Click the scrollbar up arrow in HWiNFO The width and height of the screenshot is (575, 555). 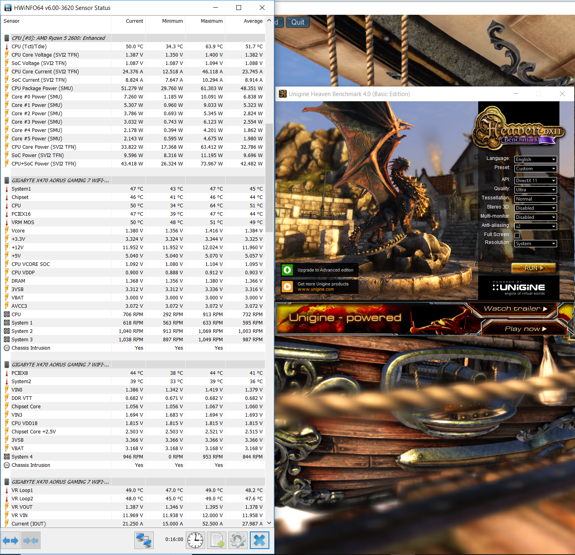pos(269,20)
